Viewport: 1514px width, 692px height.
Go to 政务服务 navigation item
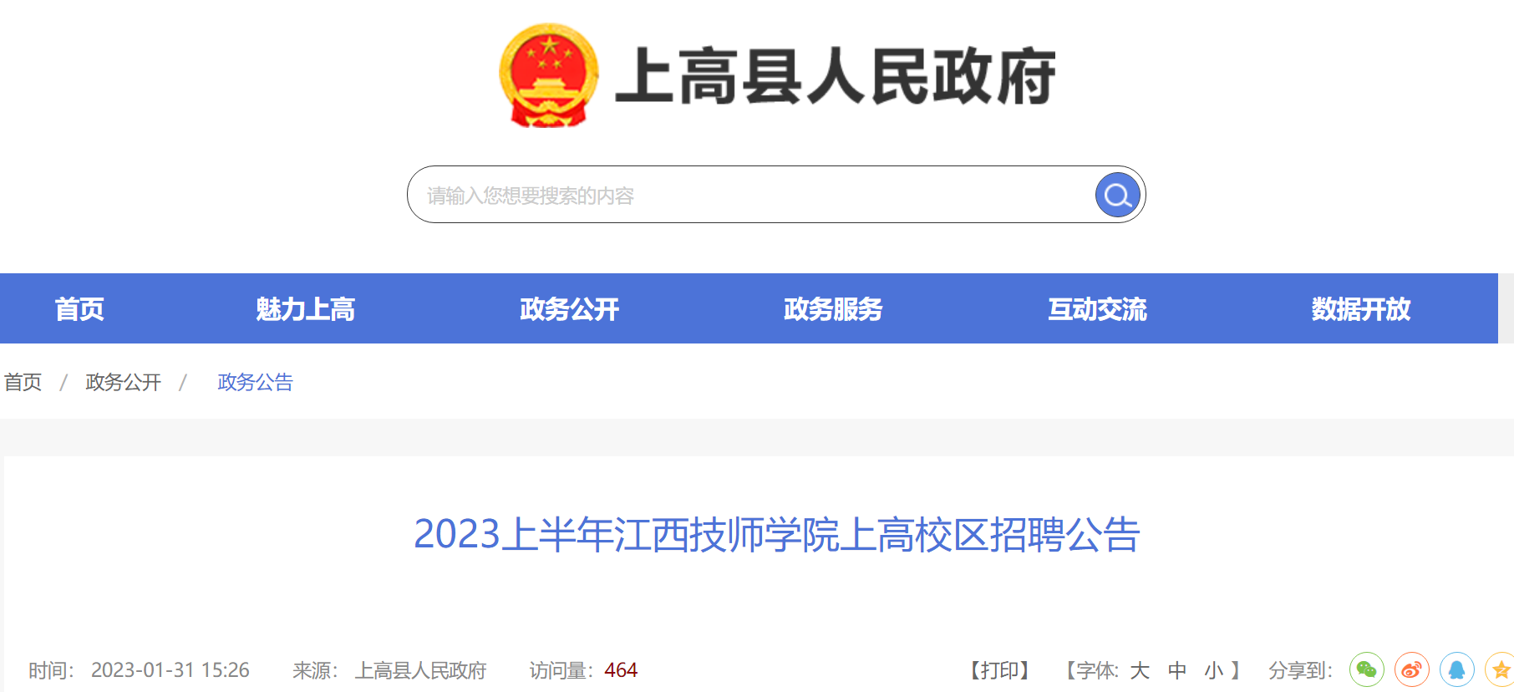point(833,309)
